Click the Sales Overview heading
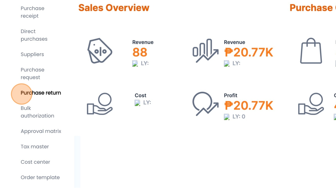 click(114, 8)
